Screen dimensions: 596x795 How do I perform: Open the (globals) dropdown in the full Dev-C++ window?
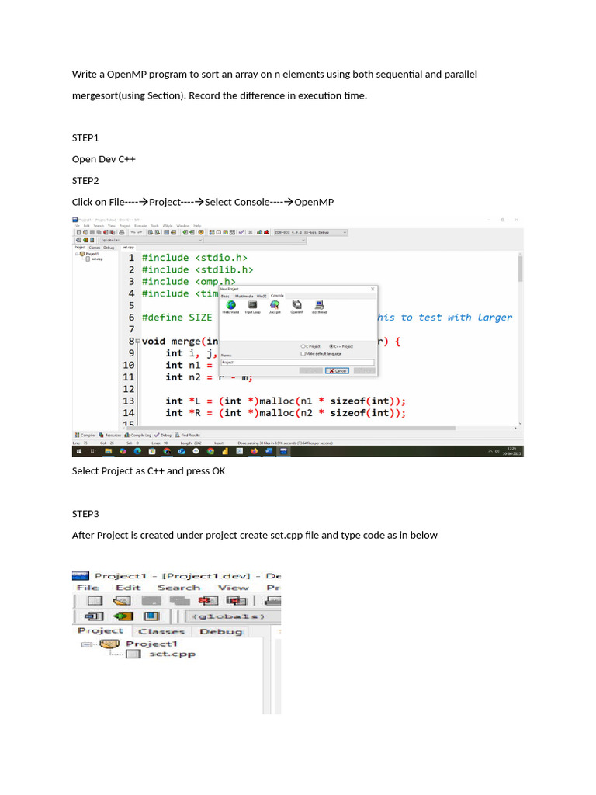click(x=151, y=240)
